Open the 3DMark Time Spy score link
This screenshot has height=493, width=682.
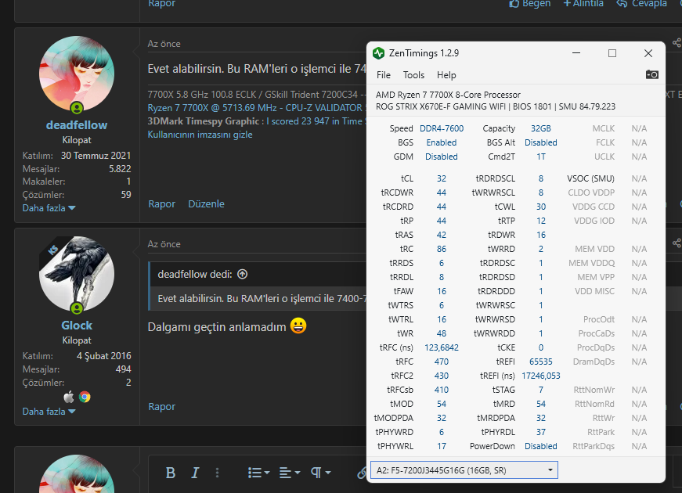click(316, 121)
